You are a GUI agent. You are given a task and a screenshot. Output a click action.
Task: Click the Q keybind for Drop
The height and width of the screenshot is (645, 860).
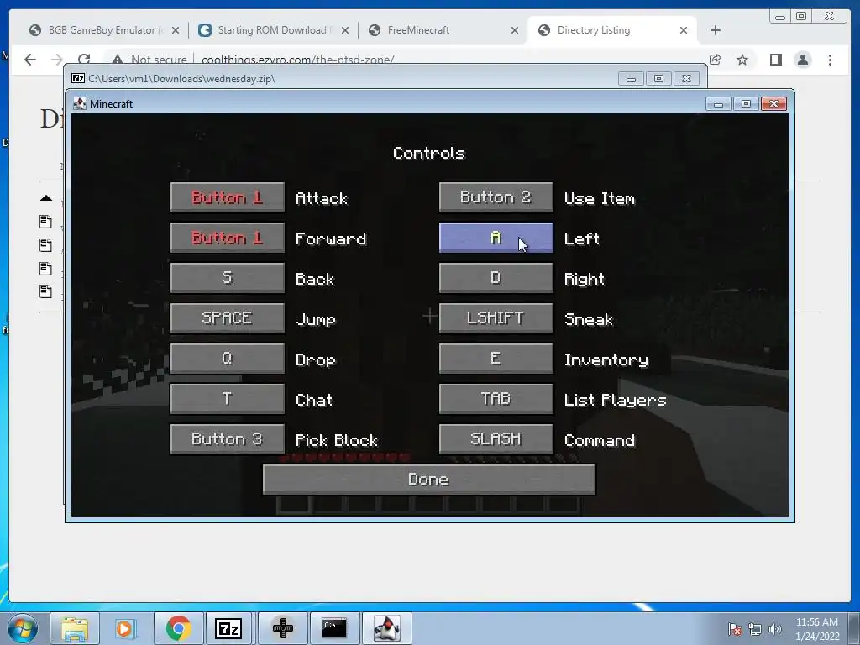point(227,359)
